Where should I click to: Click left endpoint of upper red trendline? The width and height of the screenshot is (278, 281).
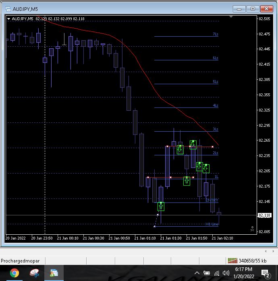167,147
